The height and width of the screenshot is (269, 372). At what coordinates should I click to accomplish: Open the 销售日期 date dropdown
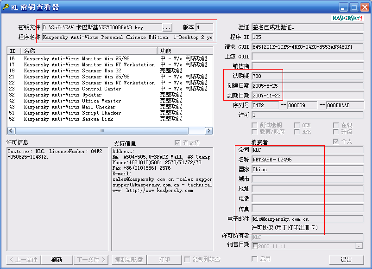(x=359, y=246)
